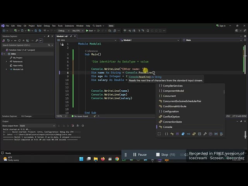The width and height of the screenshot is (248, 186).
Task: Click Pause on the recorder bar
Action: 140,155
